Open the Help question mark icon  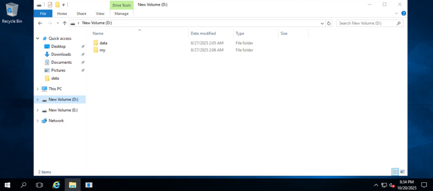(403, 13)
